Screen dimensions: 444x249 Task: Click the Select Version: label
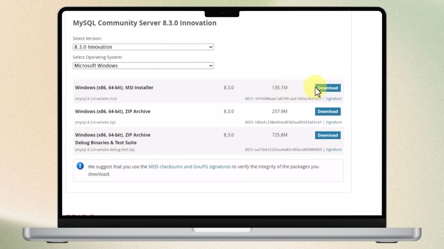87,38
